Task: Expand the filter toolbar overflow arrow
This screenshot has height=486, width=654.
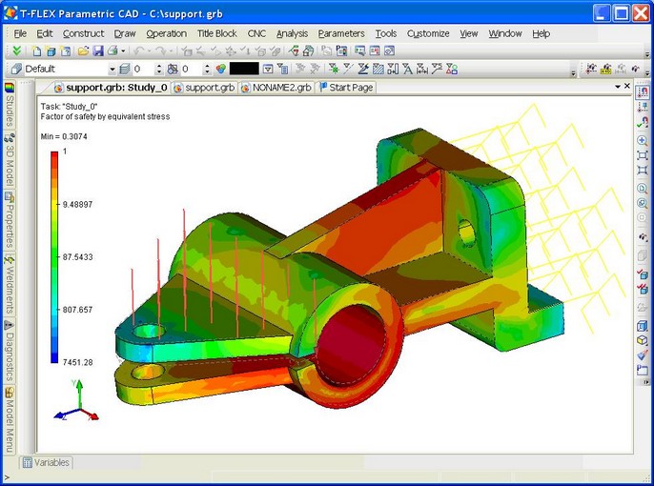Action: pos(574,73)
